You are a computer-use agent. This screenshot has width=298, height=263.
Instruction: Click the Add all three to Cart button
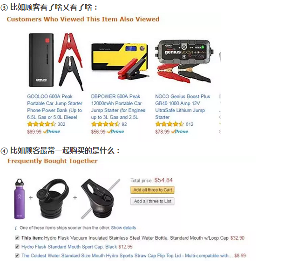point(152,190)
